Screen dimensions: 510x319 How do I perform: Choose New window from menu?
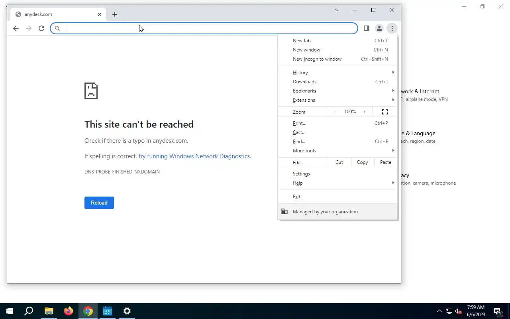337,50
